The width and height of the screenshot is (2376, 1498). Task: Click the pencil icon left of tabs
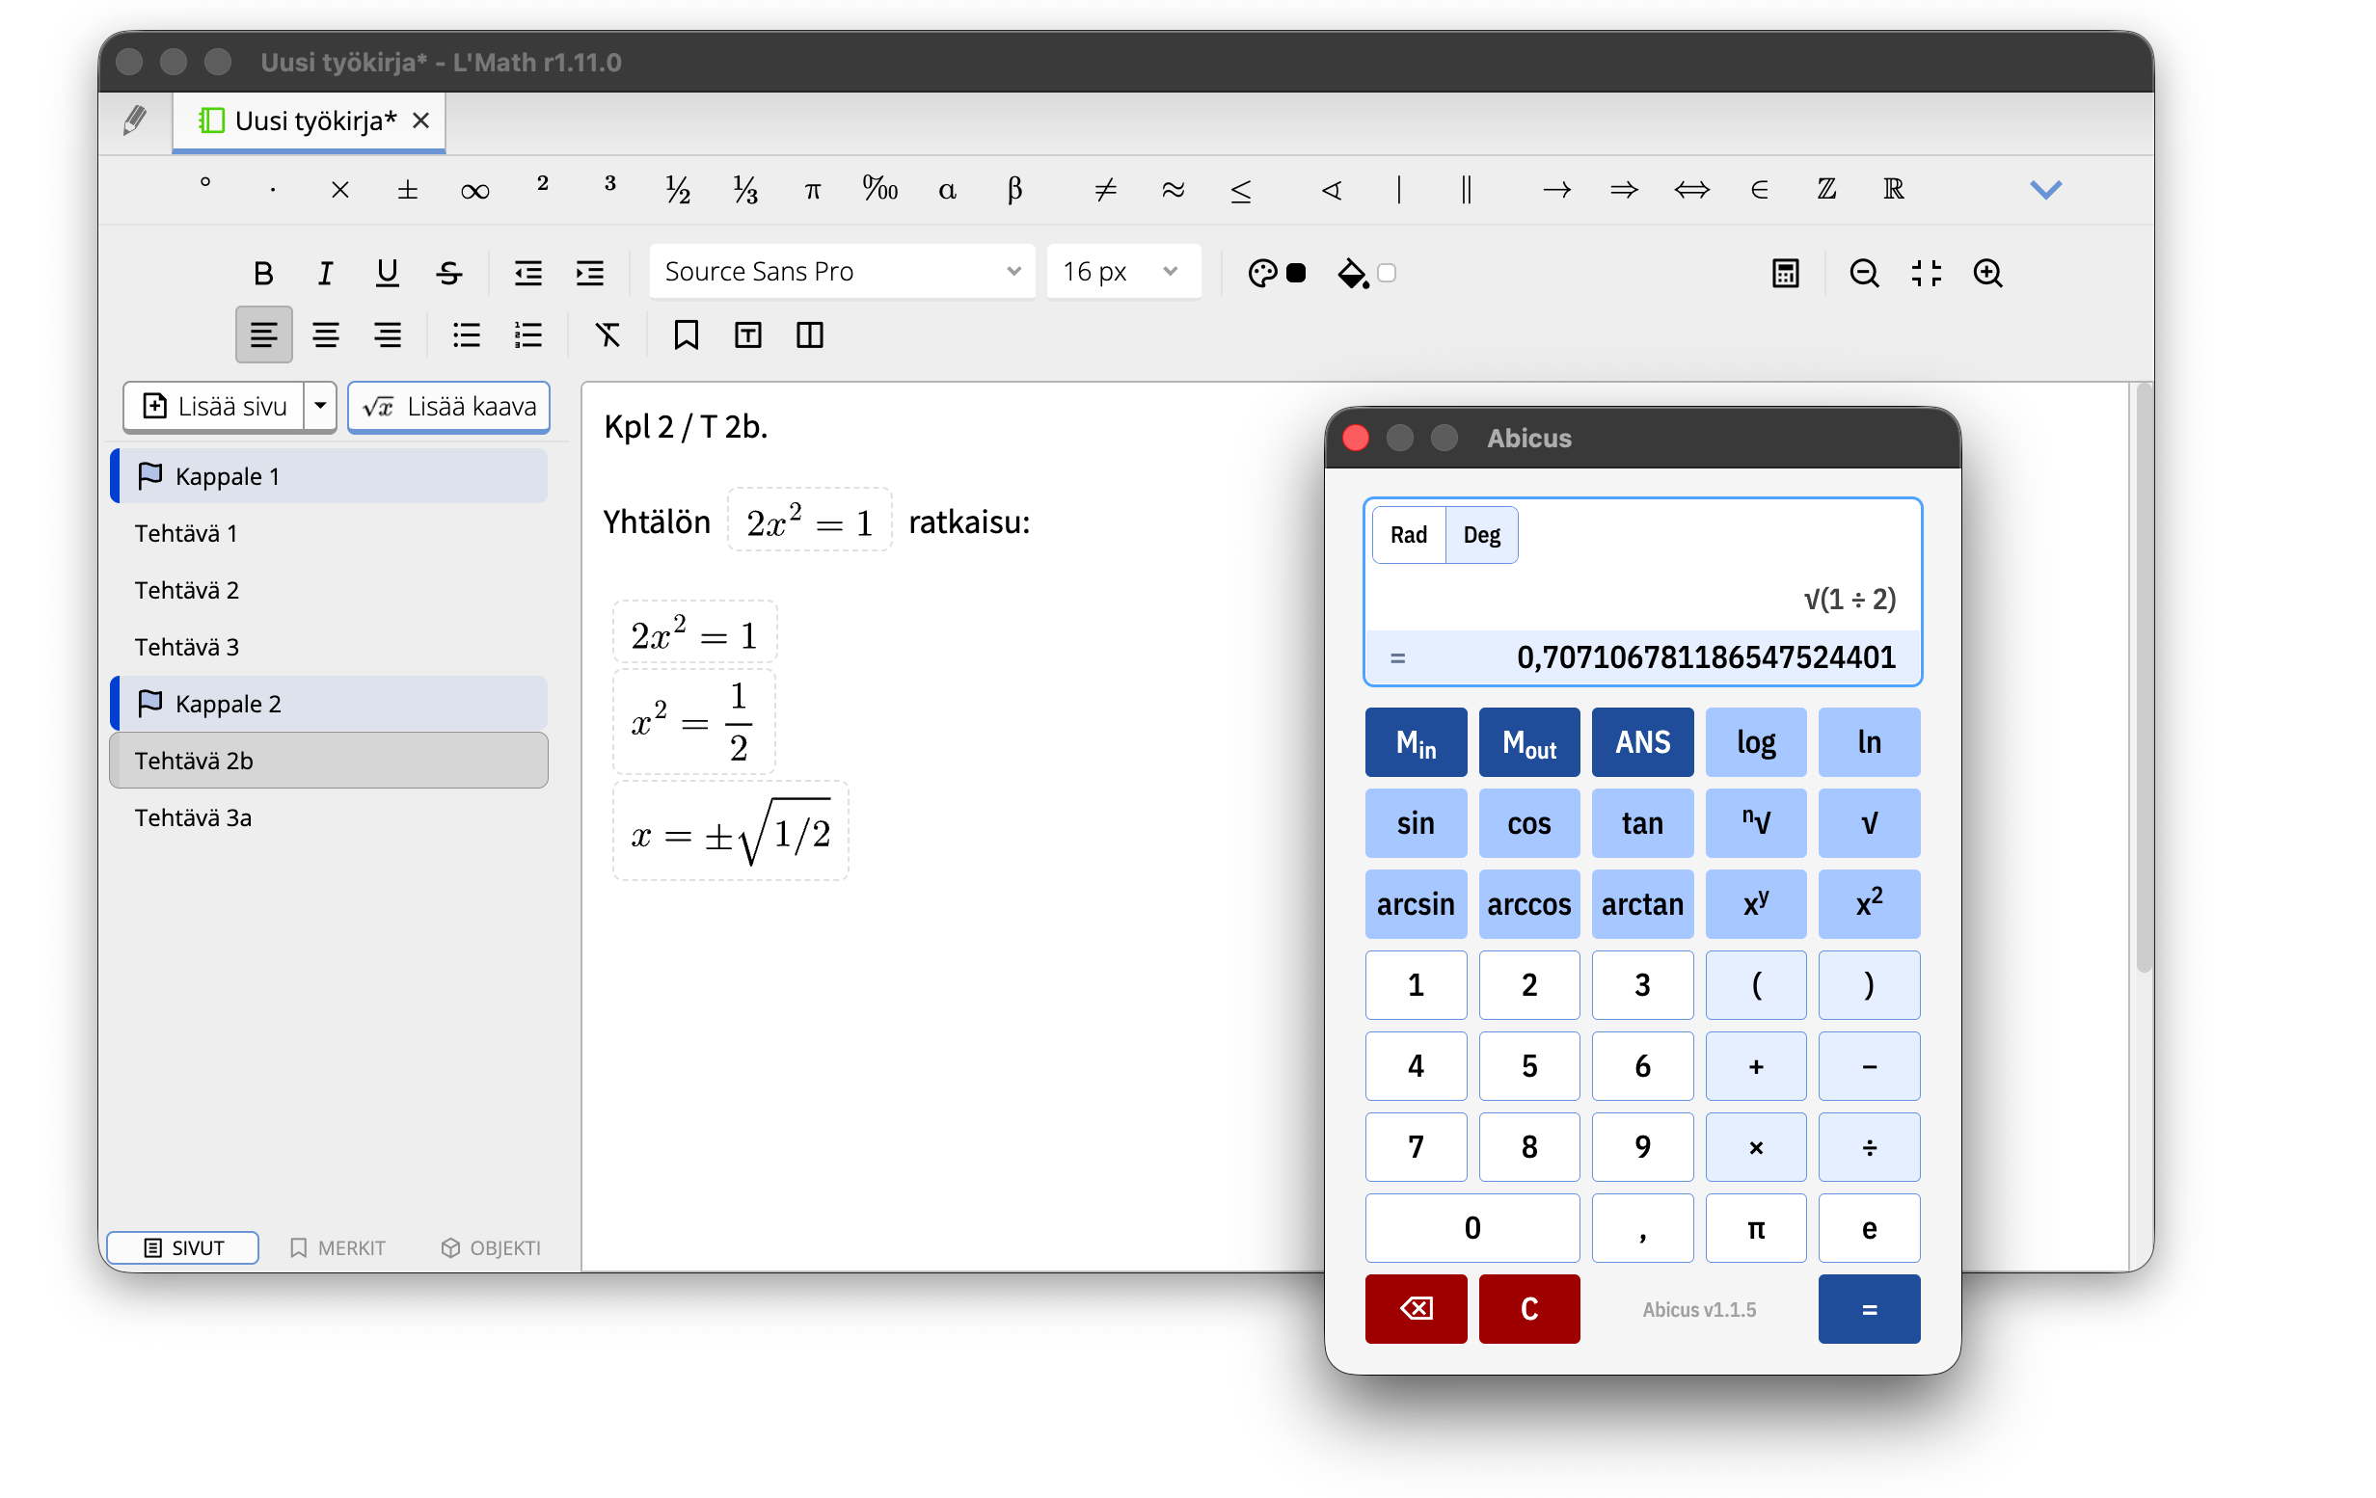click(x=135, y=121)
